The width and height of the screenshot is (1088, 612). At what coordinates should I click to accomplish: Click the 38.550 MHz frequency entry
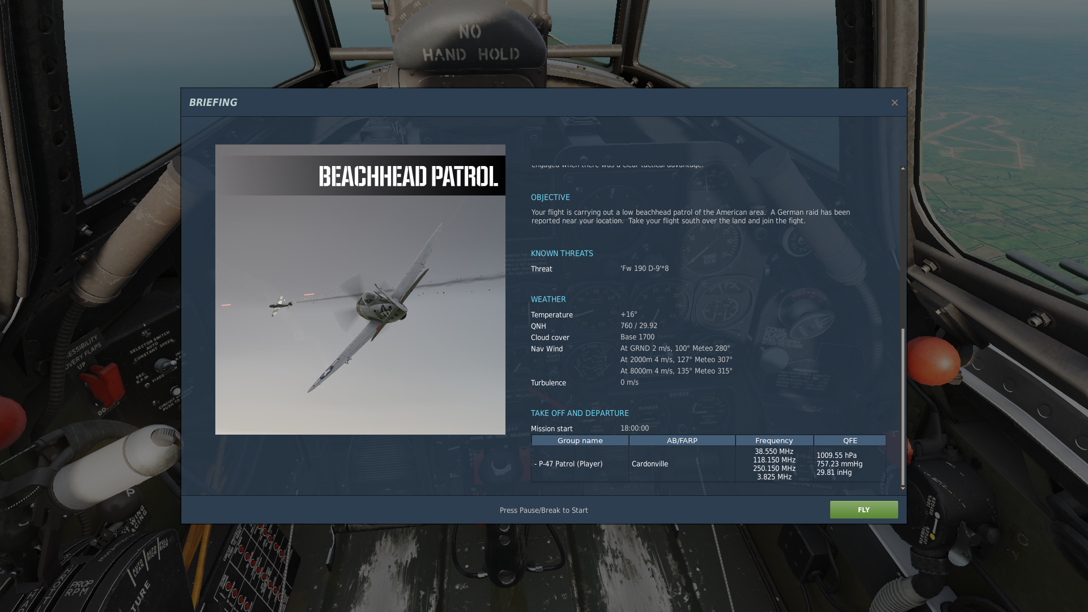coord(774,452)
